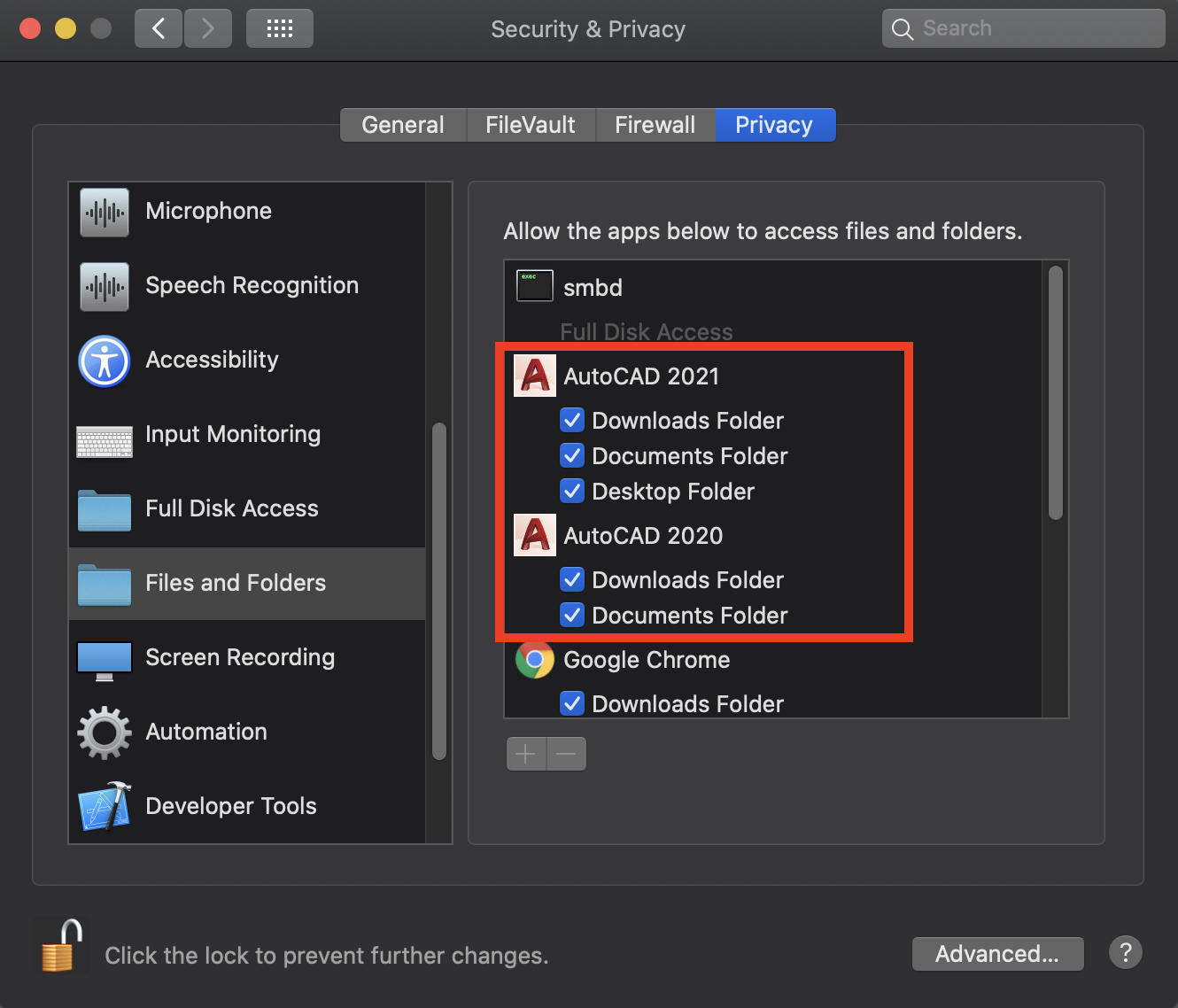Click the Automation gear icon
This screenshot has width=1178, height=1008.
[x=105, y=733]
